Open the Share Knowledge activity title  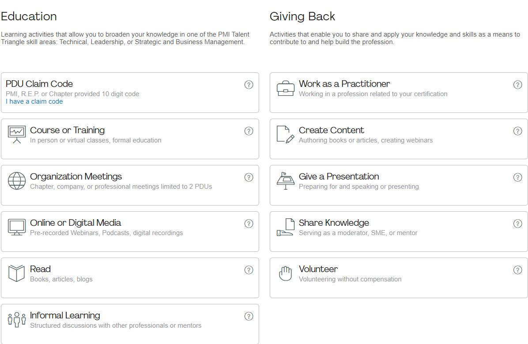[x=334, y=223]
